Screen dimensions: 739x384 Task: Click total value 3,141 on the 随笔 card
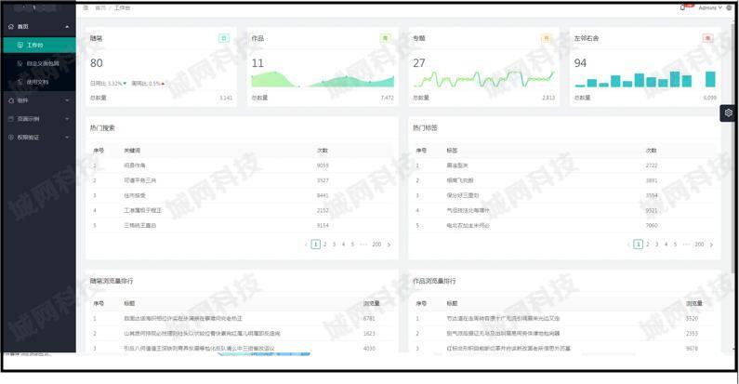226,98
